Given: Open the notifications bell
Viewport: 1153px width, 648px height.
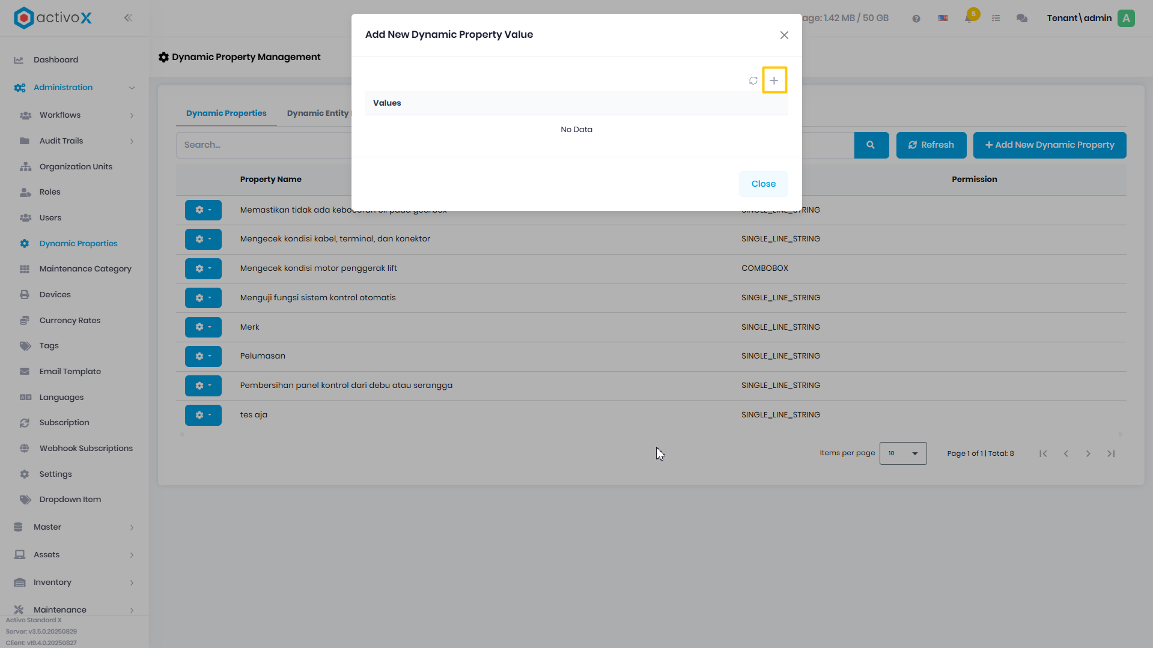Looking at the screenshot, I should pyautogui.click(x=969, y=18).
